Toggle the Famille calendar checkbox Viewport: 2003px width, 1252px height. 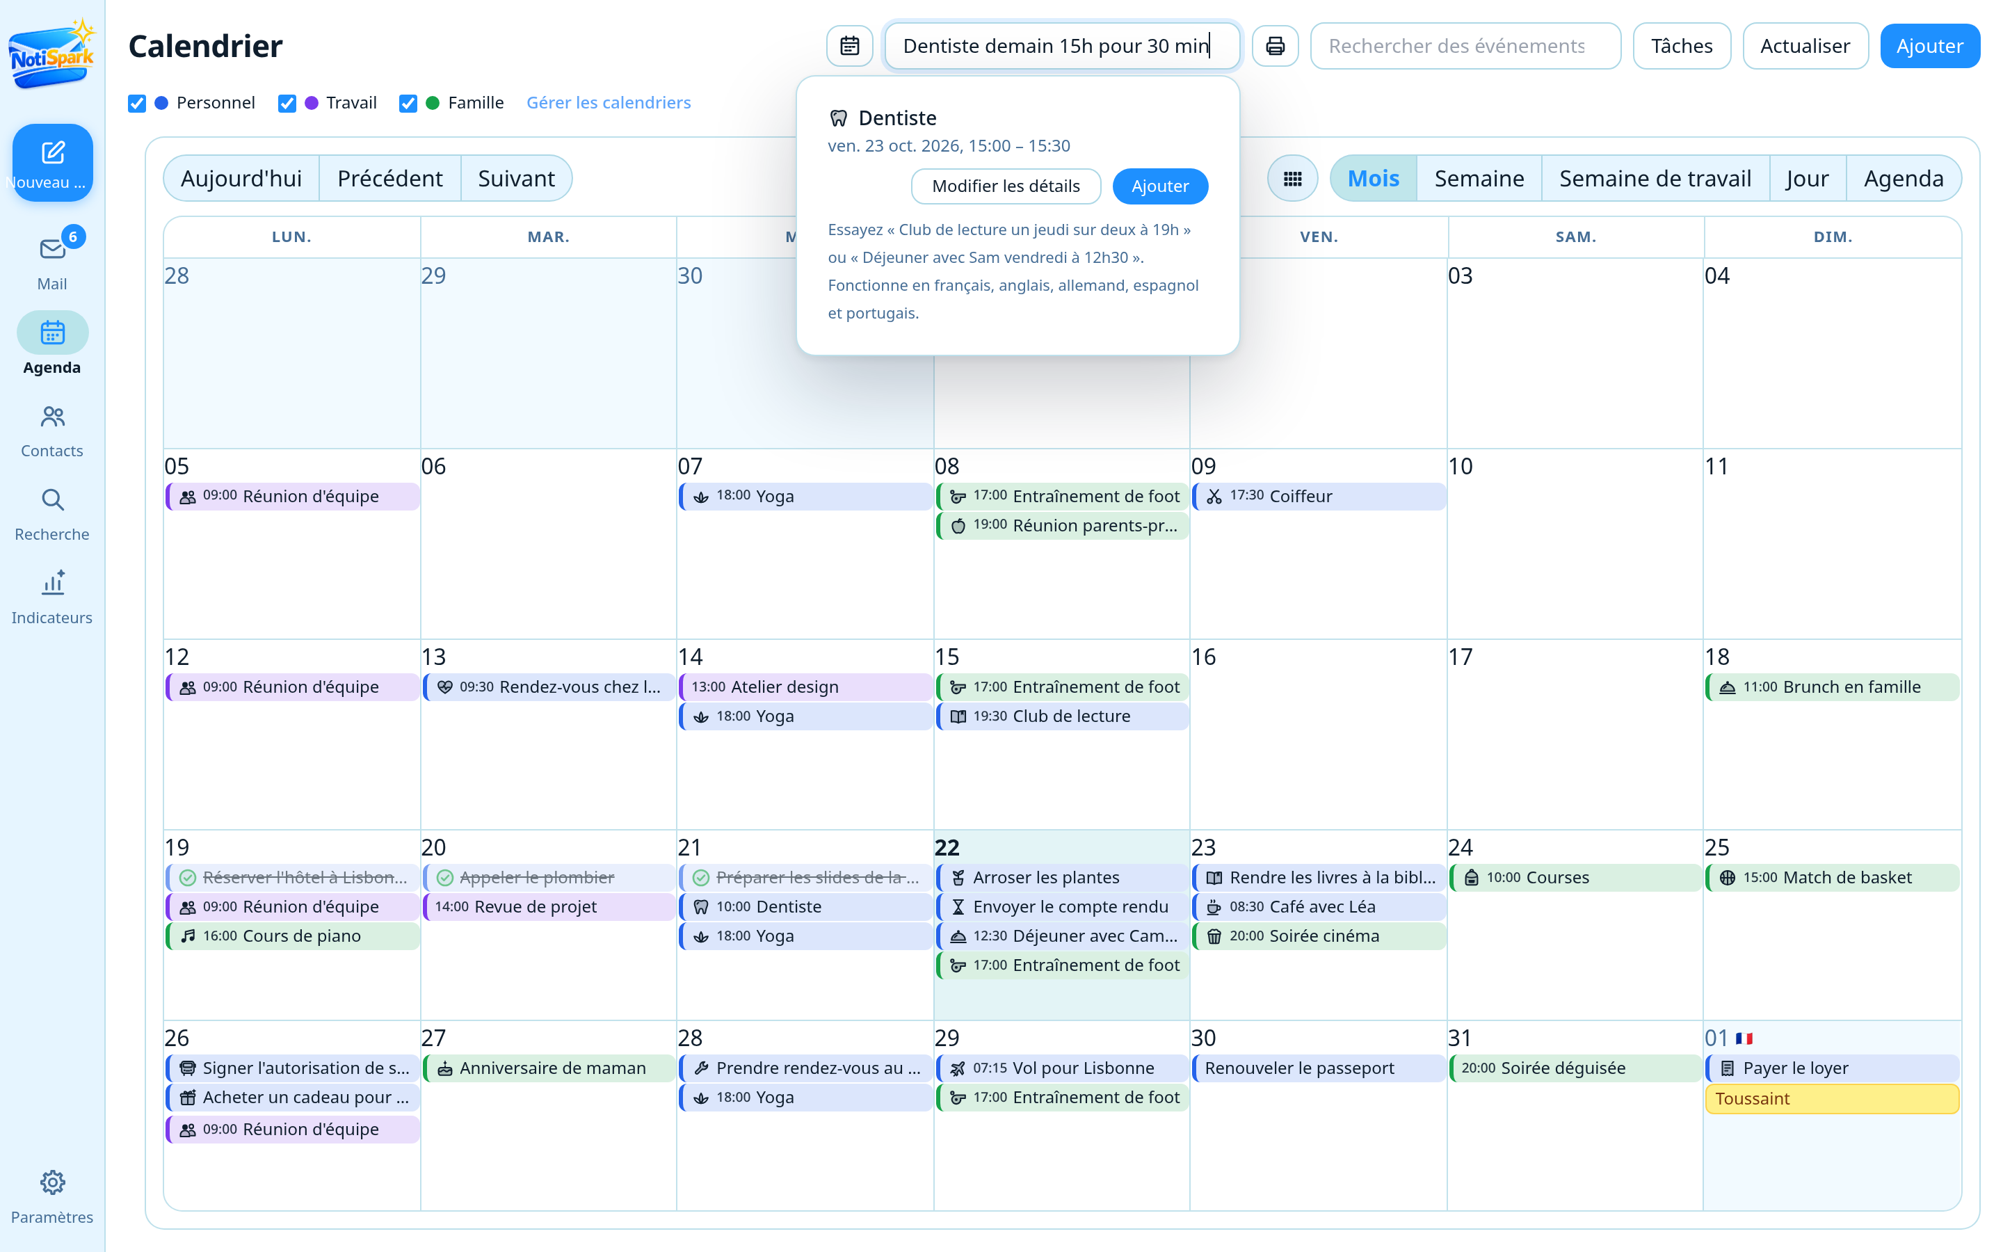(408, 103)
